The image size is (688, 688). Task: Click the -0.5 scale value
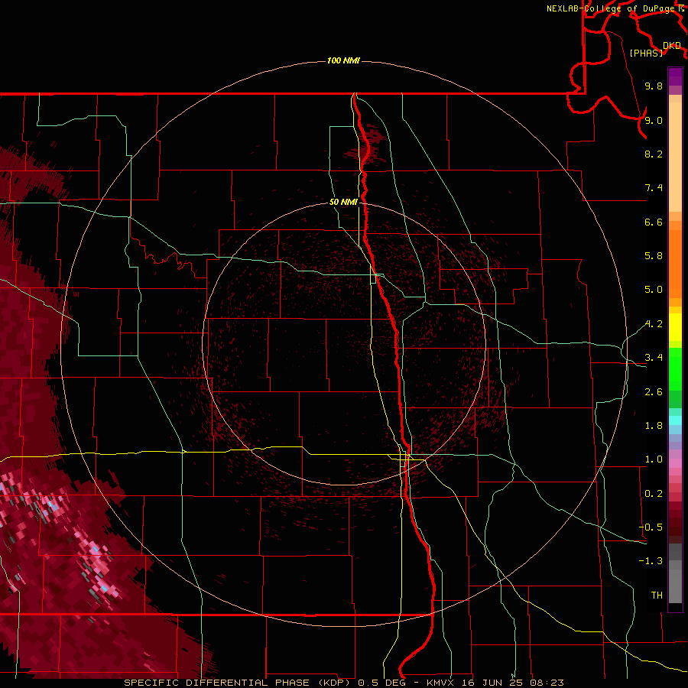point(651,527)
